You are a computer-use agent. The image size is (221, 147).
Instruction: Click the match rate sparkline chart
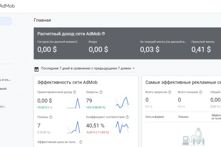pos(122,127)
